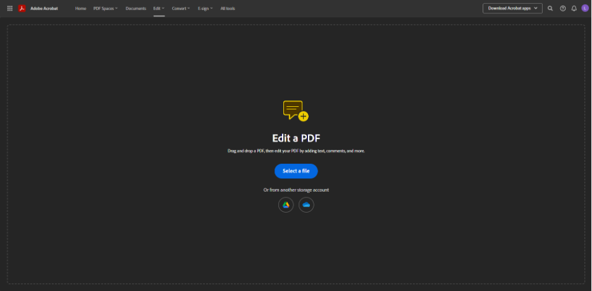Import a file from Google Drive
The width and height of the screenshot is (592, 291).
[x=286, y=204]
